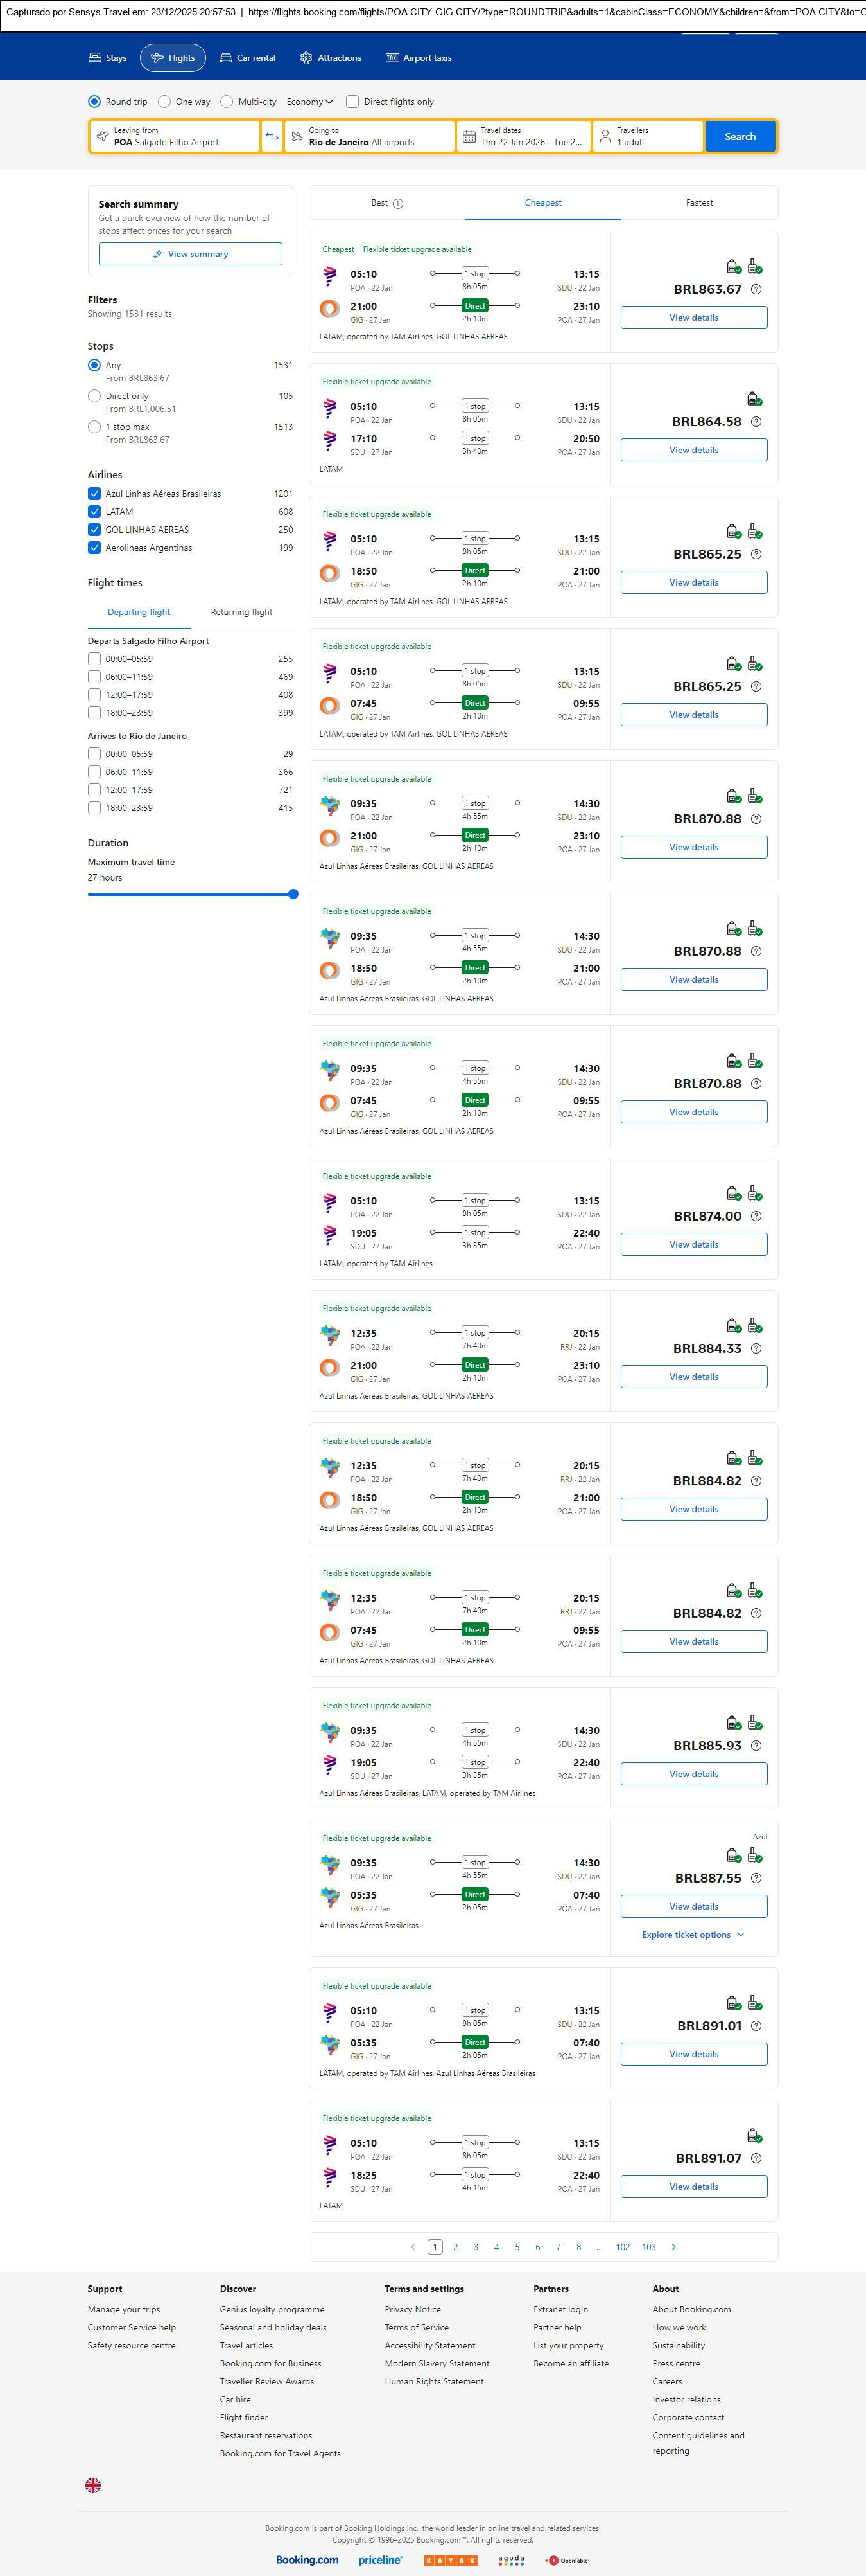Click the UK flag language icon
This screenshot has width=866, height=2576.
pos(93,2485)
